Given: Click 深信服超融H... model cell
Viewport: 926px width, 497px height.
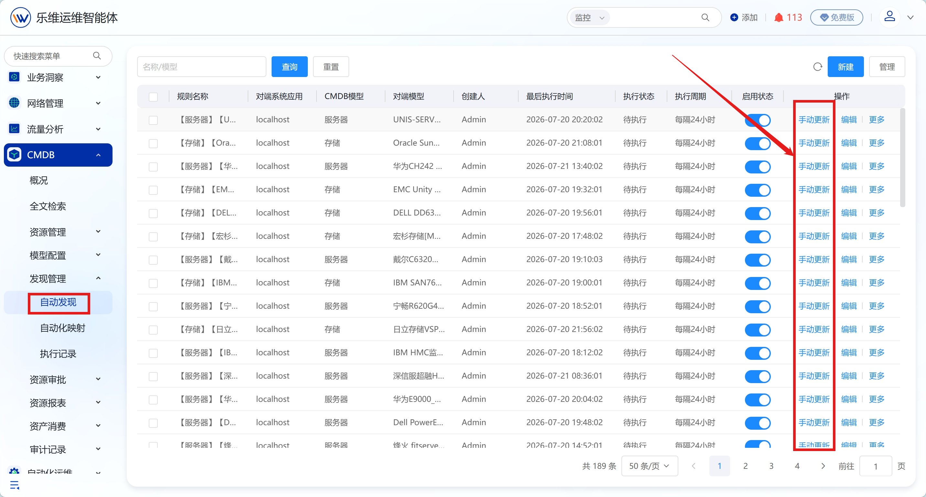Looking at the screenshot, I should (418, 376).
